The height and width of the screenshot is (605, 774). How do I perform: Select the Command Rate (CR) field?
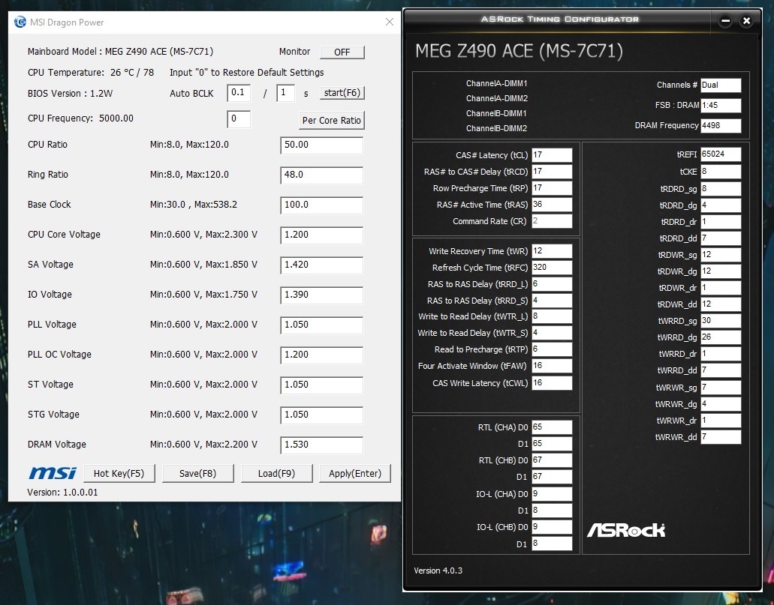552,221
